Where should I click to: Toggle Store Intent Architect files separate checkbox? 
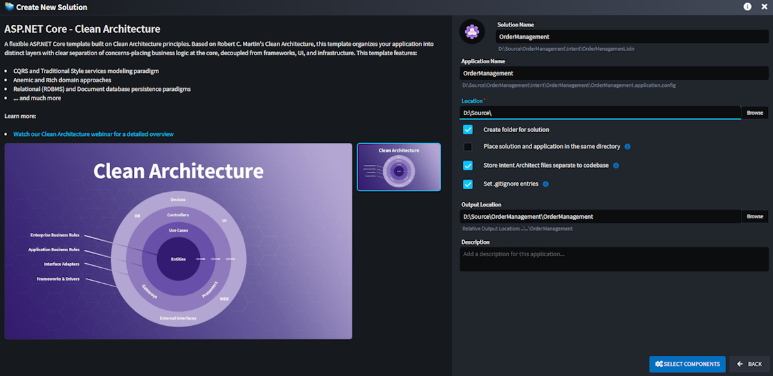pos(468,165)
